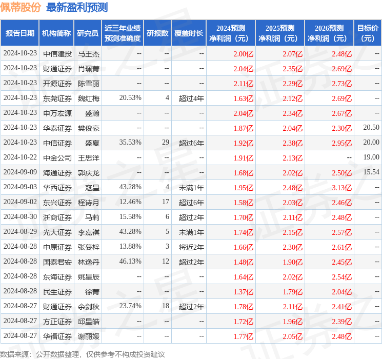Viewport: 382px width, 359px height.
Task: Click date 2024-08-30
Action: (x=20, y=216)
